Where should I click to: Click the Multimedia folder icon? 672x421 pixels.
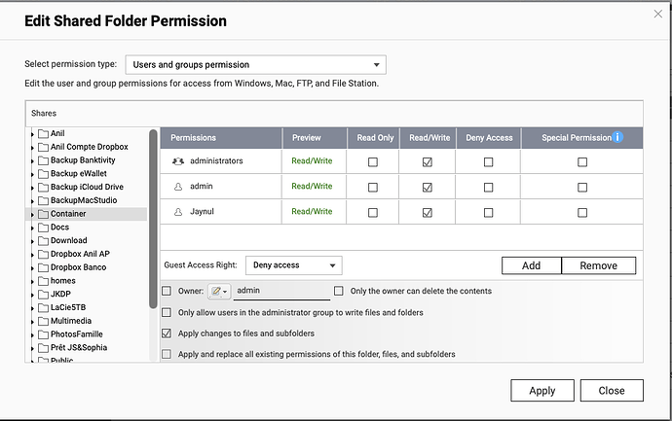click(43, 321)
